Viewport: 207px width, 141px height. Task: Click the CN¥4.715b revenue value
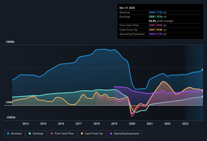click(x=156, y=12)
